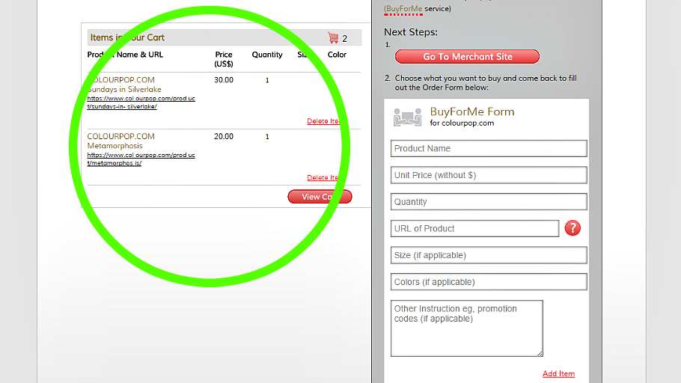
Task: Focus the Unit Price field
Action: 489,175
